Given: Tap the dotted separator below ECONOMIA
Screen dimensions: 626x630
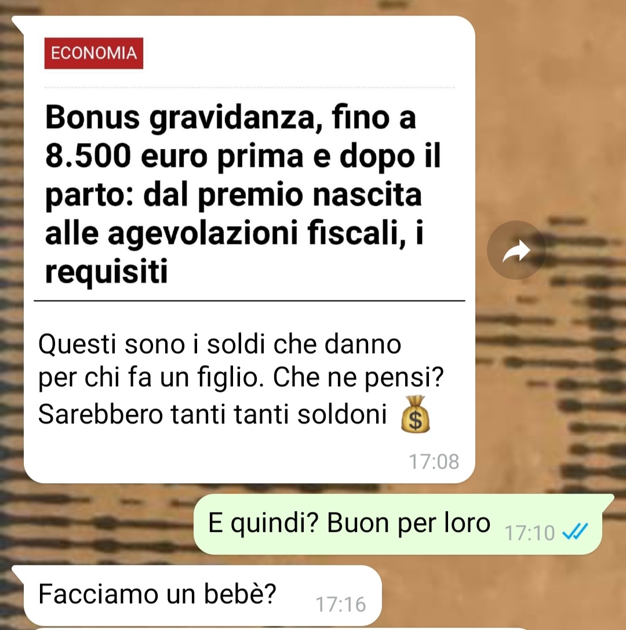Looking at the screenshot, I should 249,87.
